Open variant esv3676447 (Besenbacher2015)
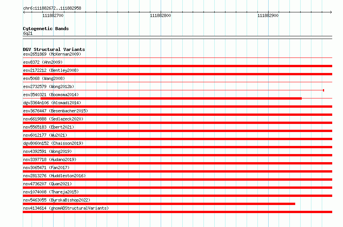 click(55, 111)
